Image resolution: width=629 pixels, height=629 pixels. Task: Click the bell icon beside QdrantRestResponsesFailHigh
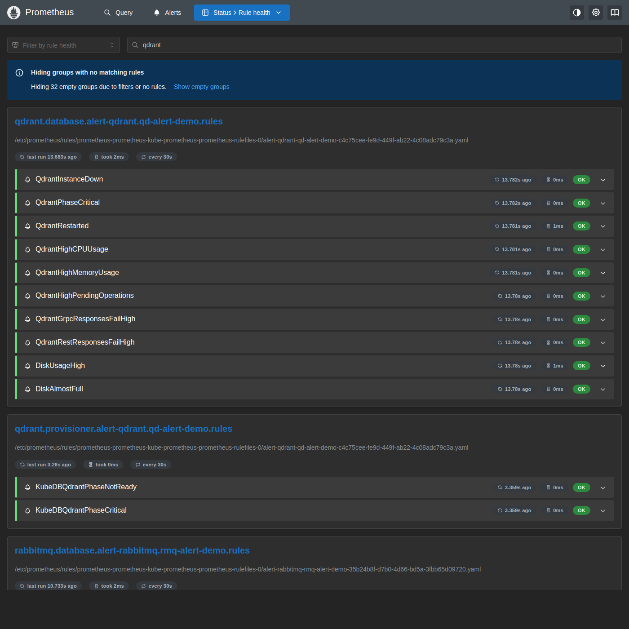(x=27, y=342)
